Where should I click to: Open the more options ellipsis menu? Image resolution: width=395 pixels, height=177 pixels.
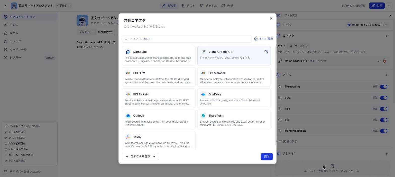pyautogui.click(x=389, y=6)
